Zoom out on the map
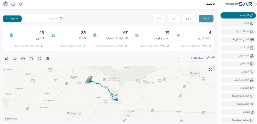Image resolution: width=257 pixels, height=124 pixels. (x=7, y=59)
